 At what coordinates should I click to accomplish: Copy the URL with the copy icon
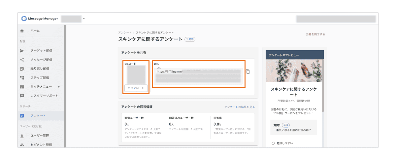coord(248,72)
